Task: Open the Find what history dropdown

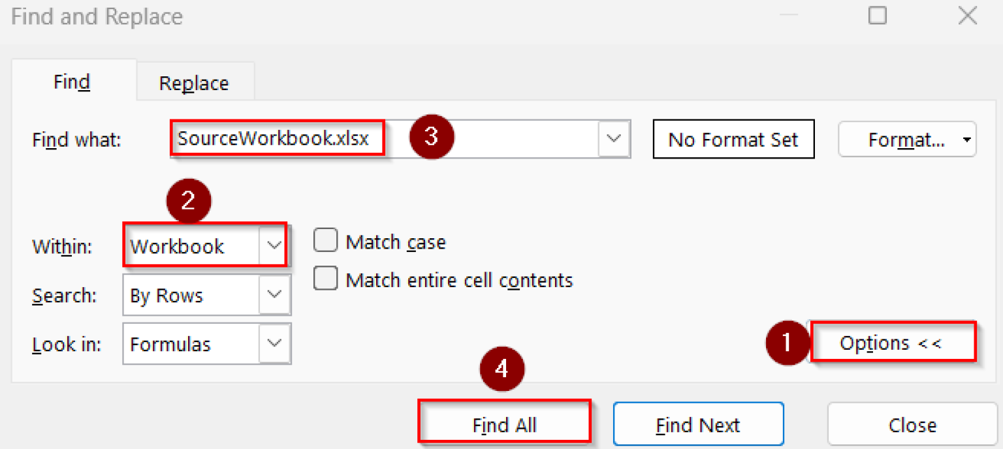Action: pyautogui.click(x=613, y=138)
